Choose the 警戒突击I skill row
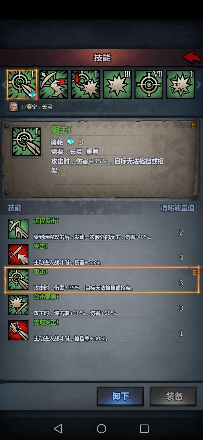Screen dimensions: 203x440 click(x=101, y=331)
